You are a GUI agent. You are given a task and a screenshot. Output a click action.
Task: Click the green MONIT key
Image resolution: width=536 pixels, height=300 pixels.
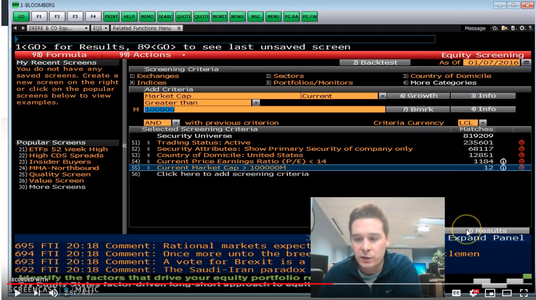[219, 16]
